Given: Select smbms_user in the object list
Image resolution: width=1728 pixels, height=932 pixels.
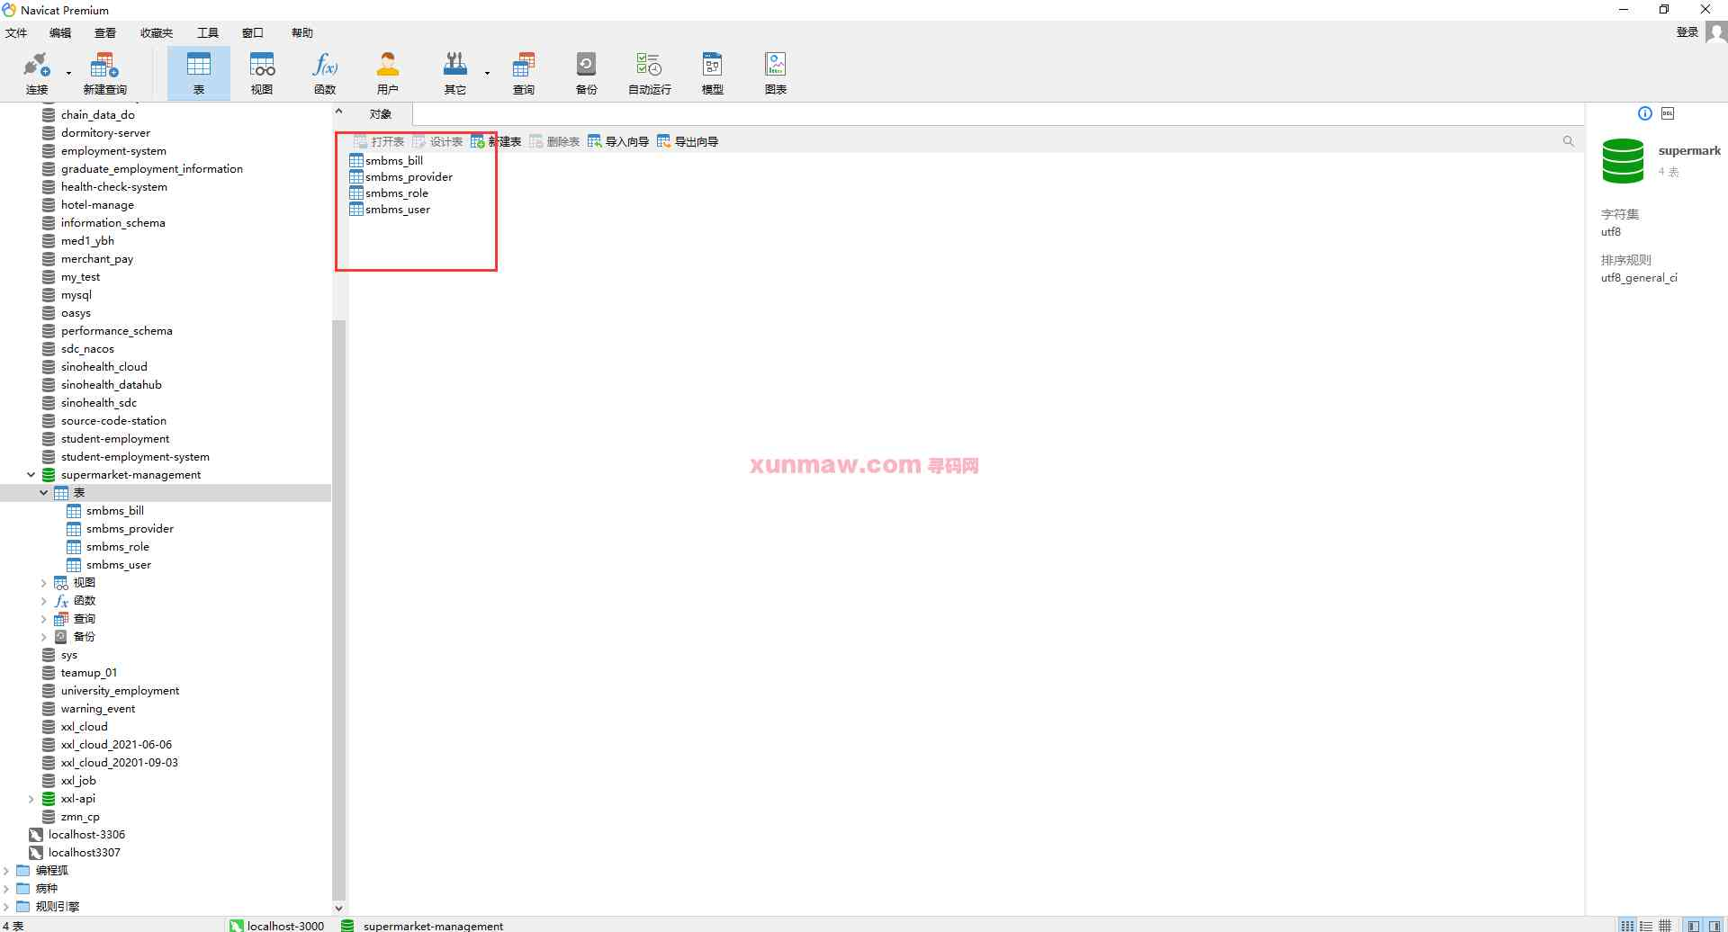Looking at the screenshot, I should point(390,209).
